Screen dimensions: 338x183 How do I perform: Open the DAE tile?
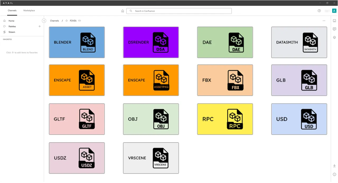click(225, 42)
